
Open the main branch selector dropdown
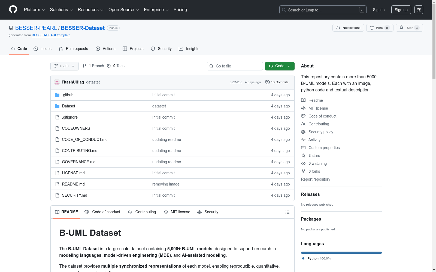(x=65, y=66)
